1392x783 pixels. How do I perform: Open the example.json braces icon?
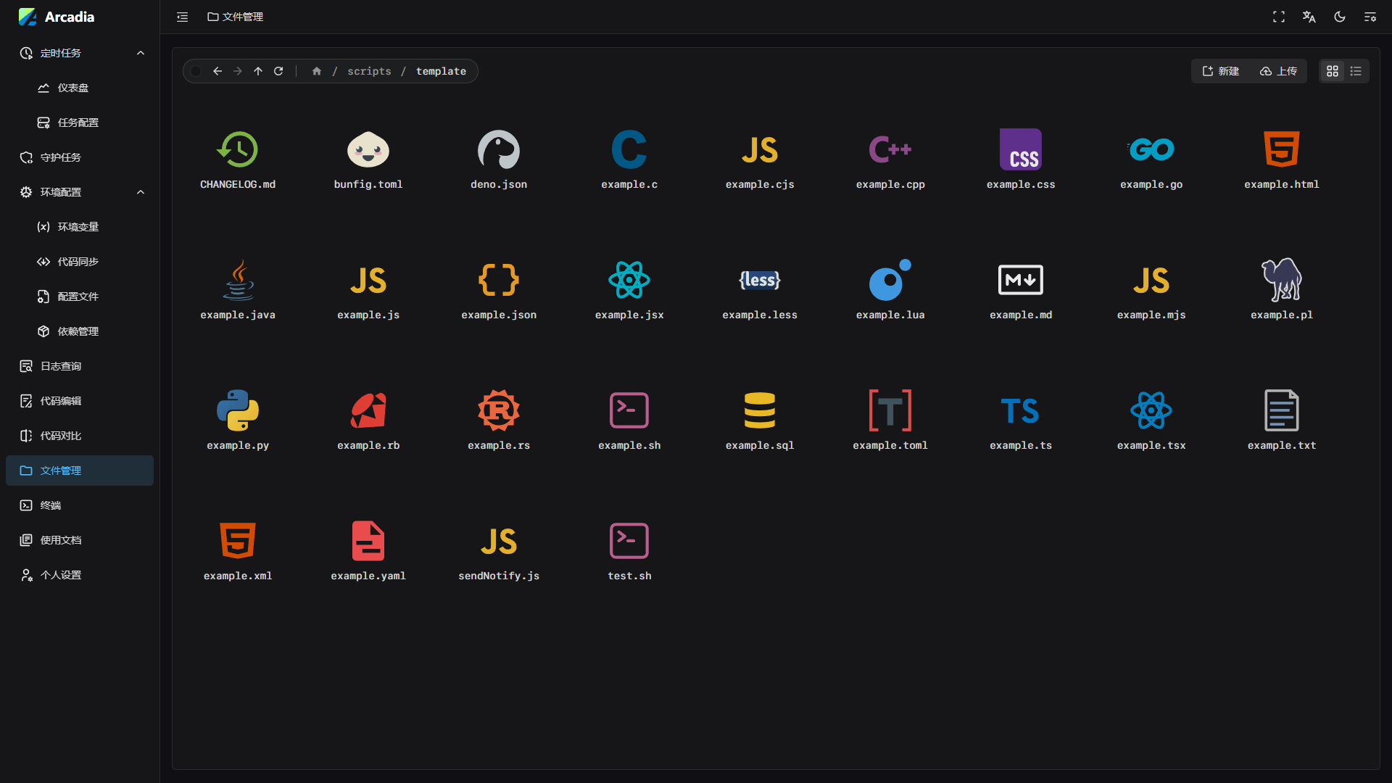(499, 280)
